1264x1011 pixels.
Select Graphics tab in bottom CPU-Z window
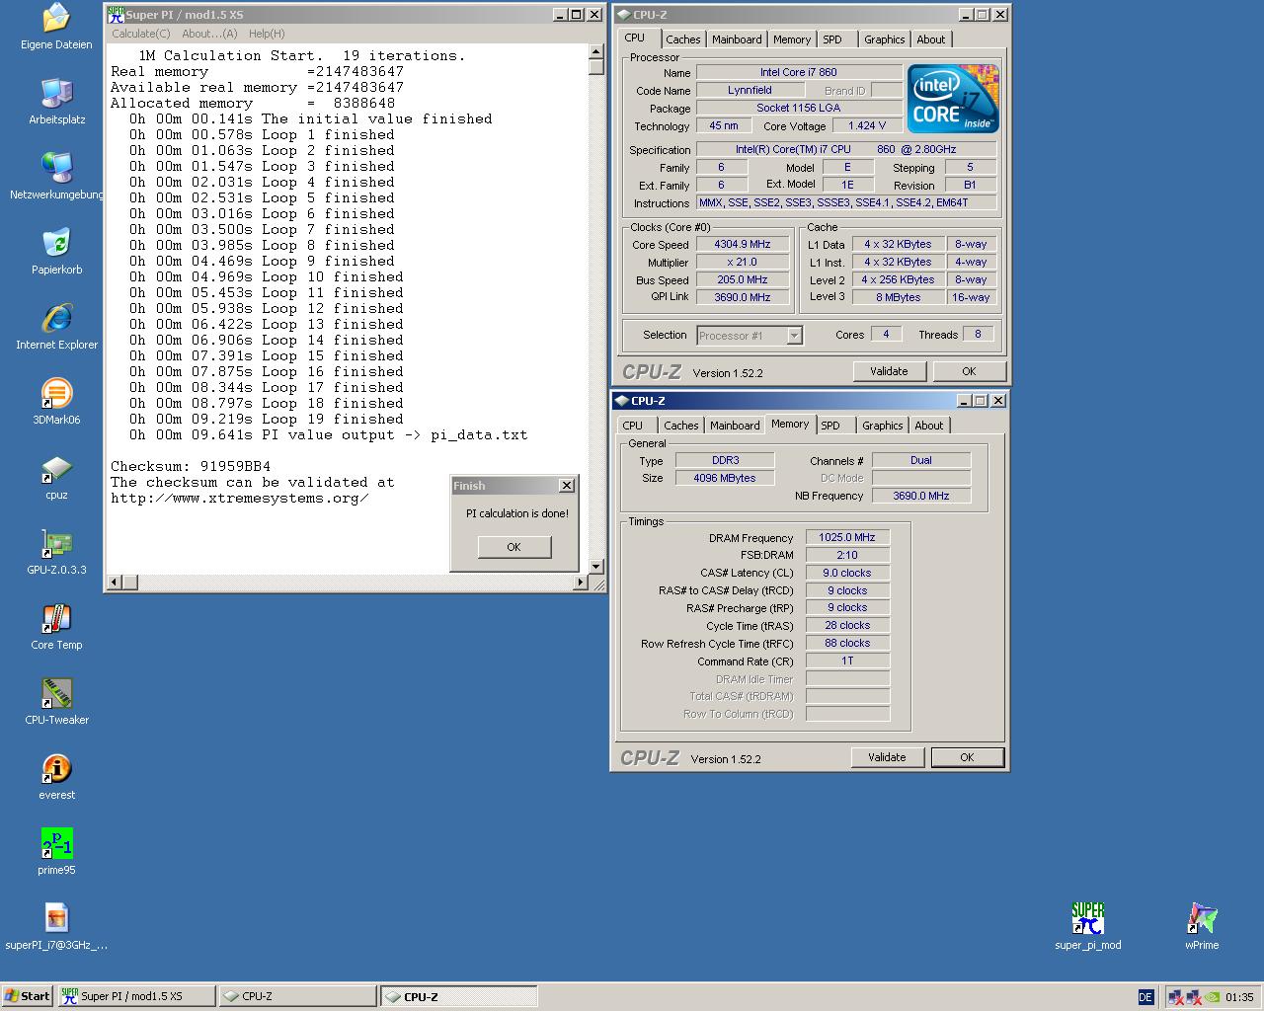tap(882, 426)
